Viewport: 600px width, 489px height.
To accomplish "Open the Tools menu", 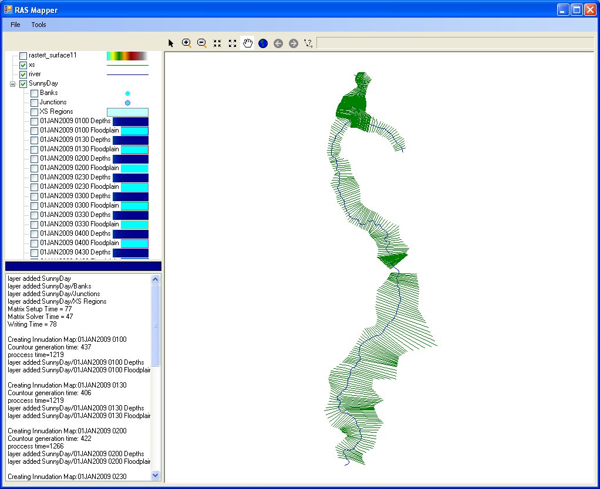I will pos(39,25).
